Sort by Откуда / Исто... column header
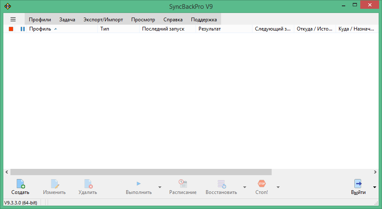Image resolution: width=382 pixels, height=209 pixels. [x=315, y=29]
